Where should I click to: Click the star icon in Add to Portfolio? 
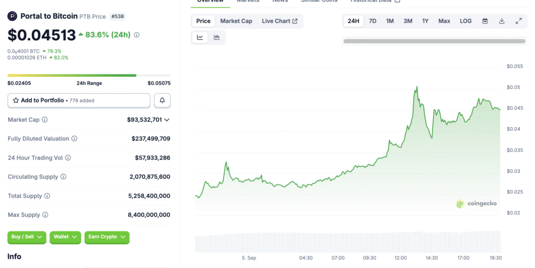point(16,100)
